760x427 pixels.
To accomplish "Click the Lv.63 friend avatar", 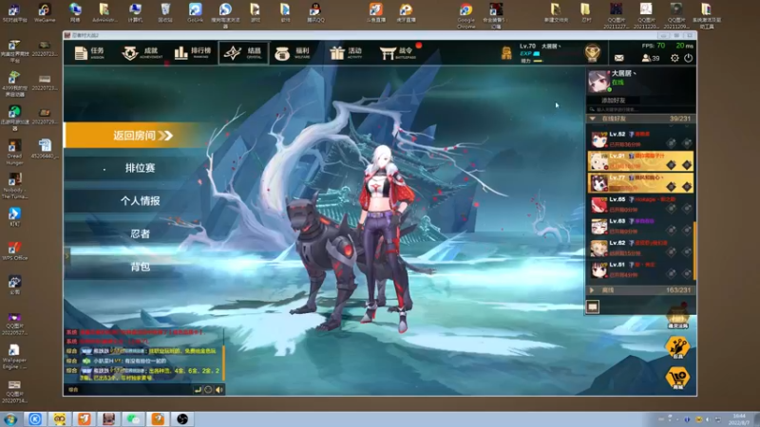I will coord(598,227).
